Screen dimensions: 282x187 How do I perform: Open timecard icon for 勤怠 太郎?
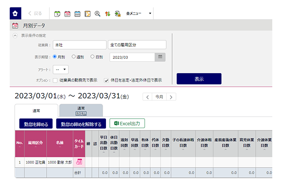point(79,162)
